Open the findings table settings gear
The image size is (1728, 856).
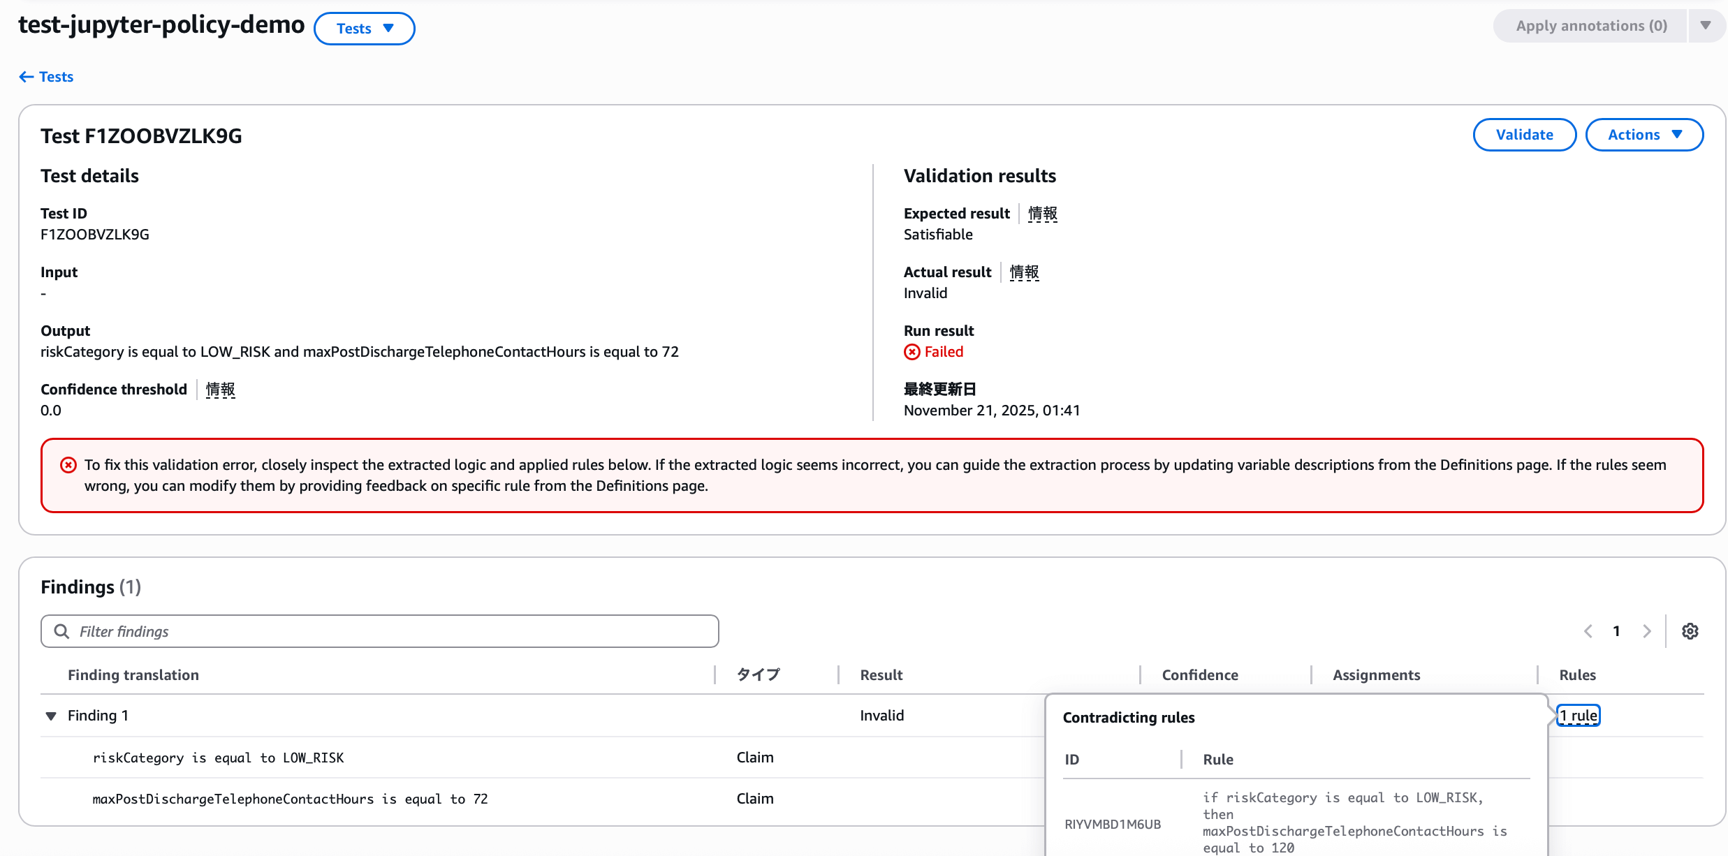click(x=1690, y=631)
